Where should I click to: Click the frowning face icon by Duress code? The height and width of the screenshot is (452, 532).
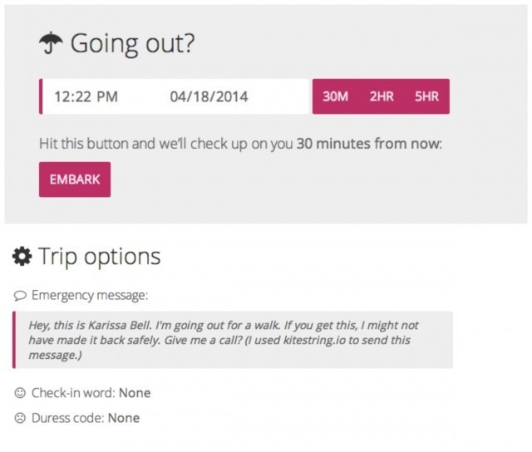coord(20,418)
